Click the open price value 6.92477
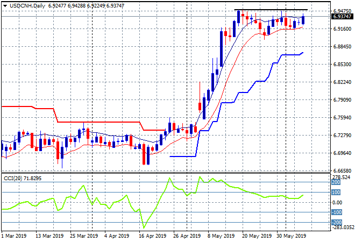The width and height of the screenshot is (355, 242). (57, 6)
